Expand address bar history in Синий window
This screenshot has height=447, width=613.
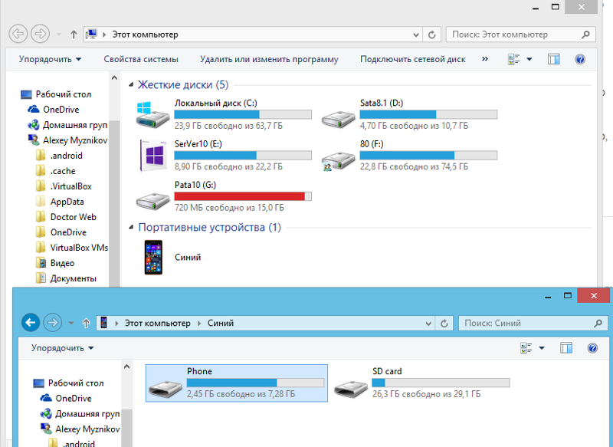click(x=428, y=324)
